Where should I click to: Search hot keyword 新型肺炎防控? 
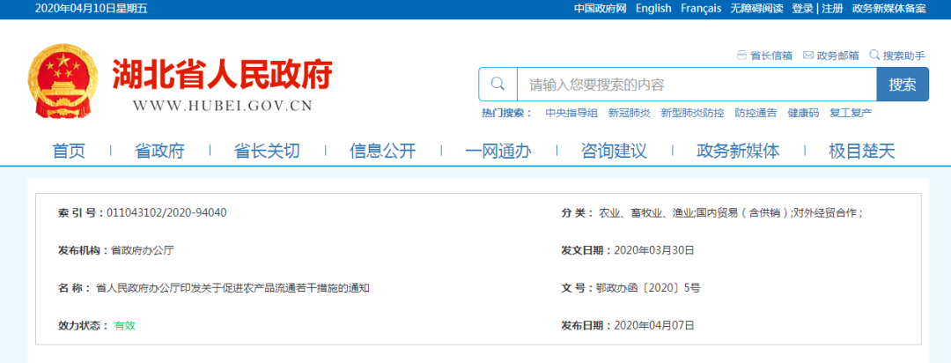[692, 113]
